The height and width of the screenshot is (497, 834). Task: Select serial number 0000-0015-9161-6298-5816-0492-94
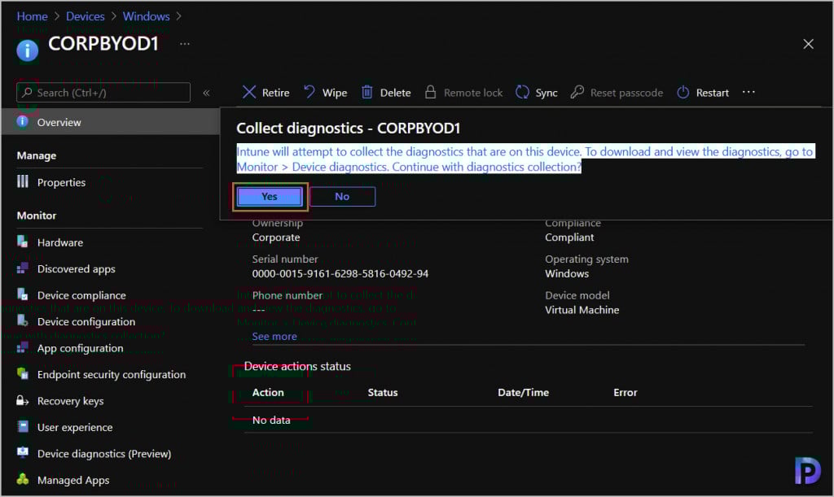click(340, 273)
